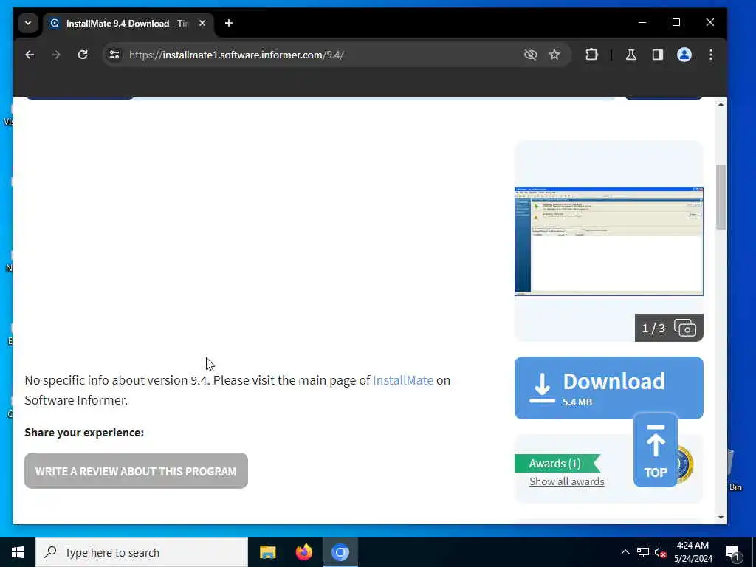This screenshot has width=756, height=567.
Task: Open Chrome three-dot menu
Action: click(711, 55)
